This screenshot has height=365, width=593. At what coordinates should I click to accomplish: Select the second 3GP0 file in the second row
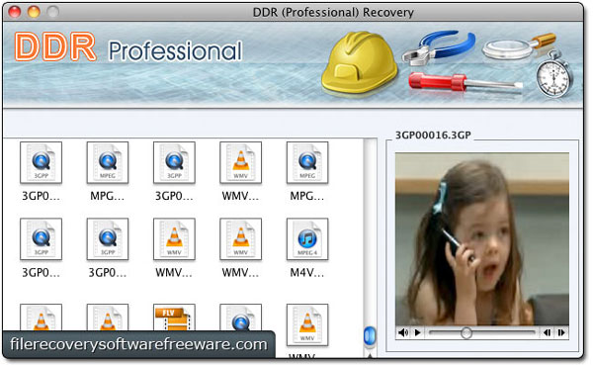click(108, 239)
